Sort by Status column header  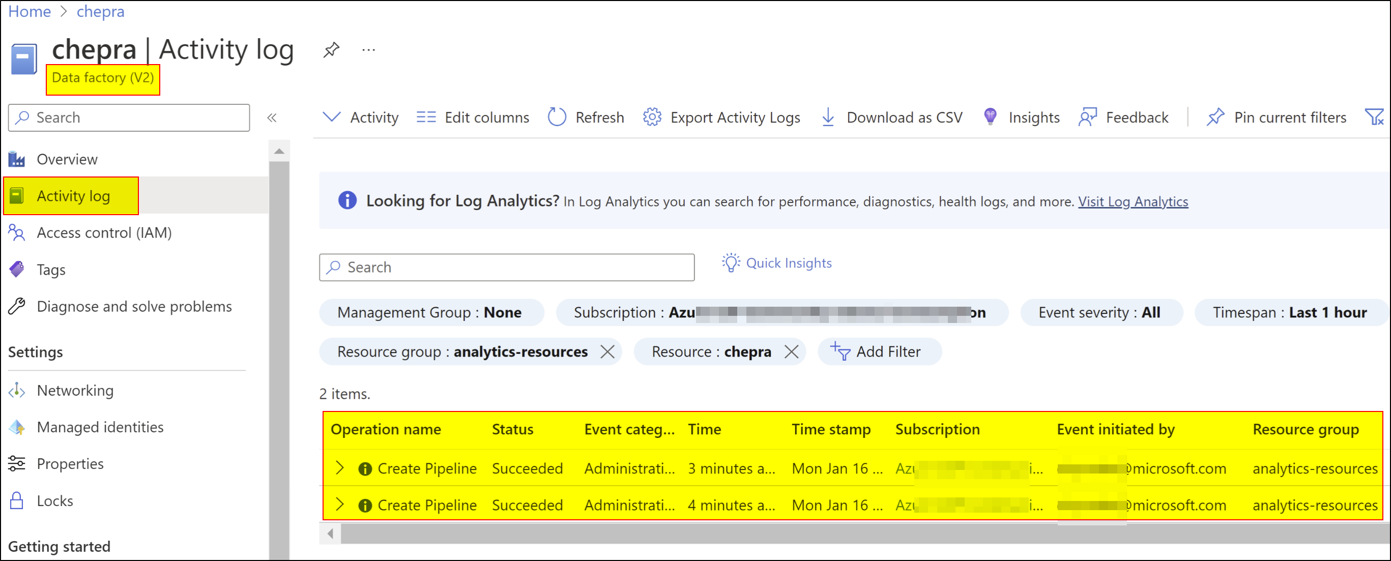(512, 429)
